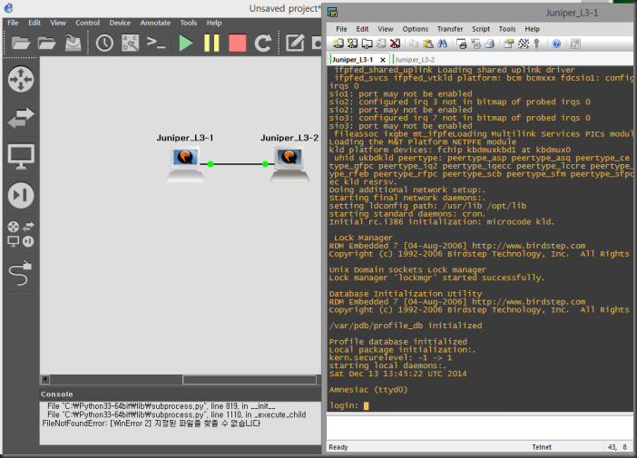The width and height of the screenshot is (637, 458).
Task: Switch to Juniper_L3-1 session tab
Action: 353,60
